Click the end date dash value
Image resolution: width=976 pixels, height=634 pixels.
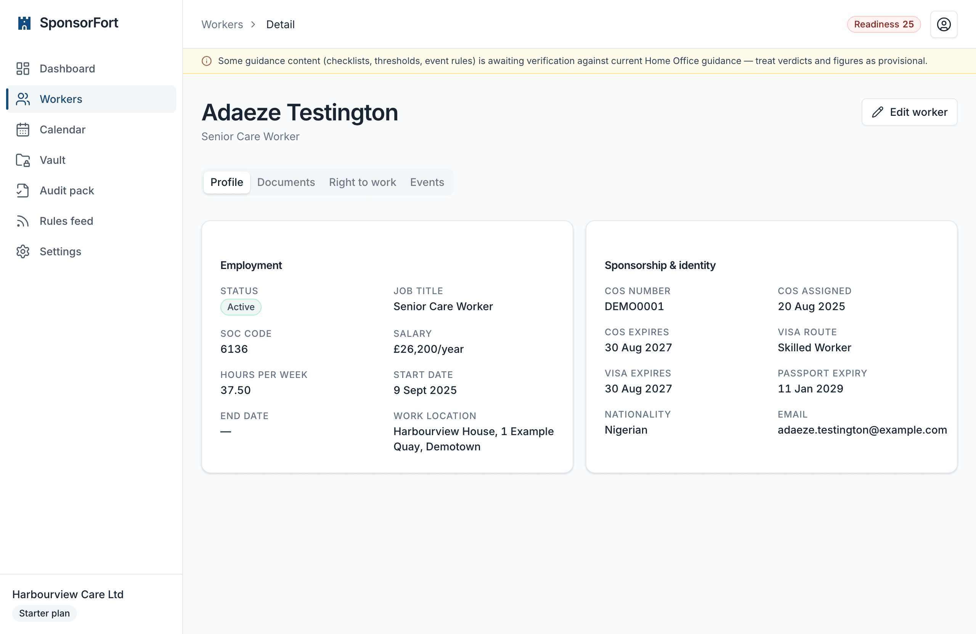pos(226,431)
